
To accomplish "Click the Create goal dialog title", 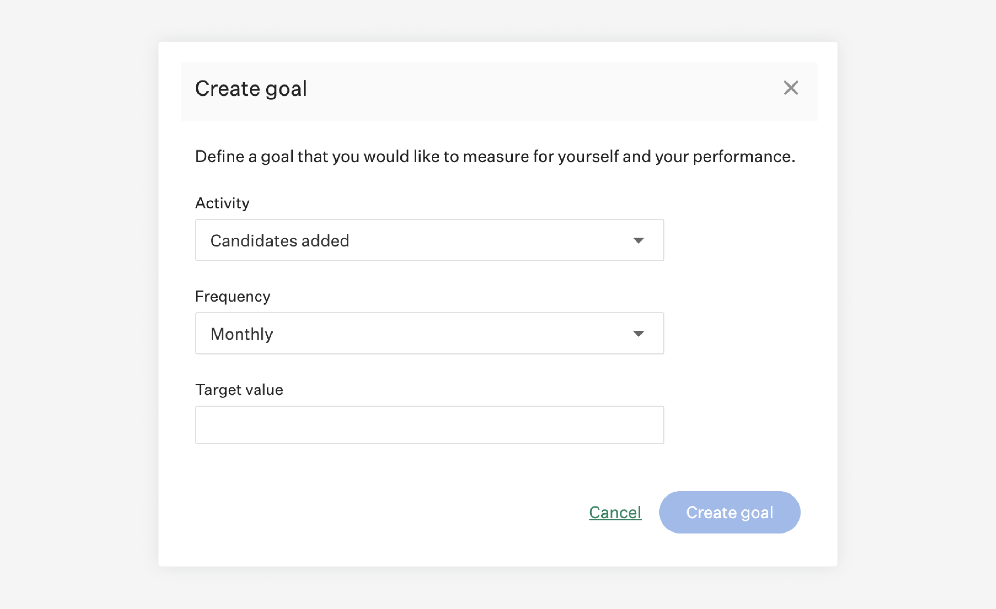I will click(x=251, y=88).
